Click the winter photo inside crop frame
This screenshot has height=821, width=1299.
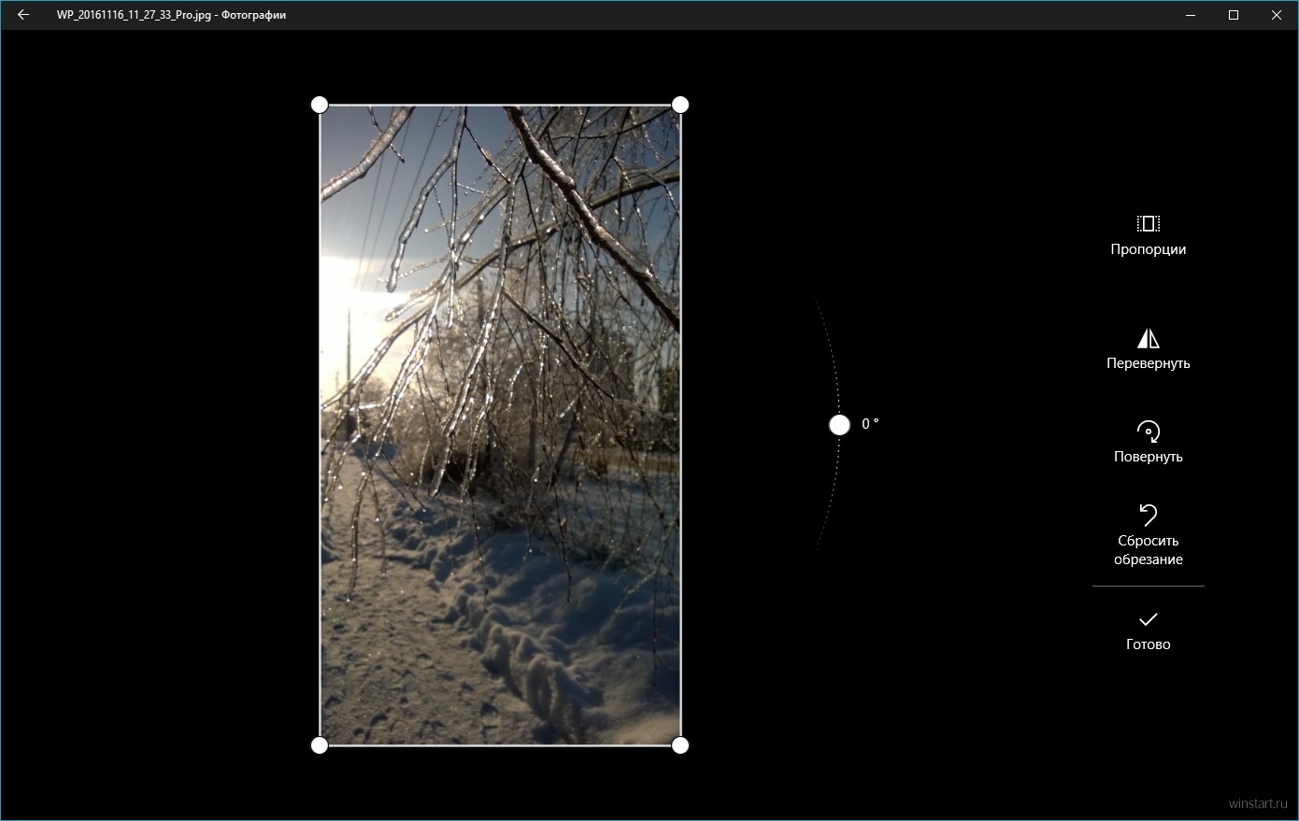coord(500,425)
